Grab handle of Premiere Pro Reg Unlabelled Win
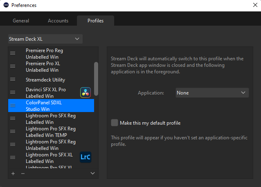Screen dimensions: 261x187 pyautogui.click(x=13, y=53)
